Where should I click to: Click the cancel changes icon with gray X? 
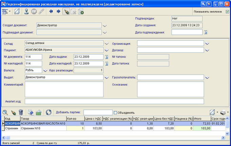(73, 12)
